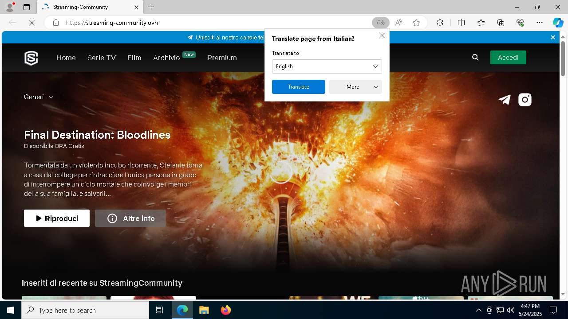
Task: Open the Copilot sidebar icon
Action: (558, 23)
